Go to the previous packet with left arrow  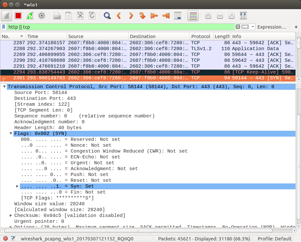(x=119, y=16)
